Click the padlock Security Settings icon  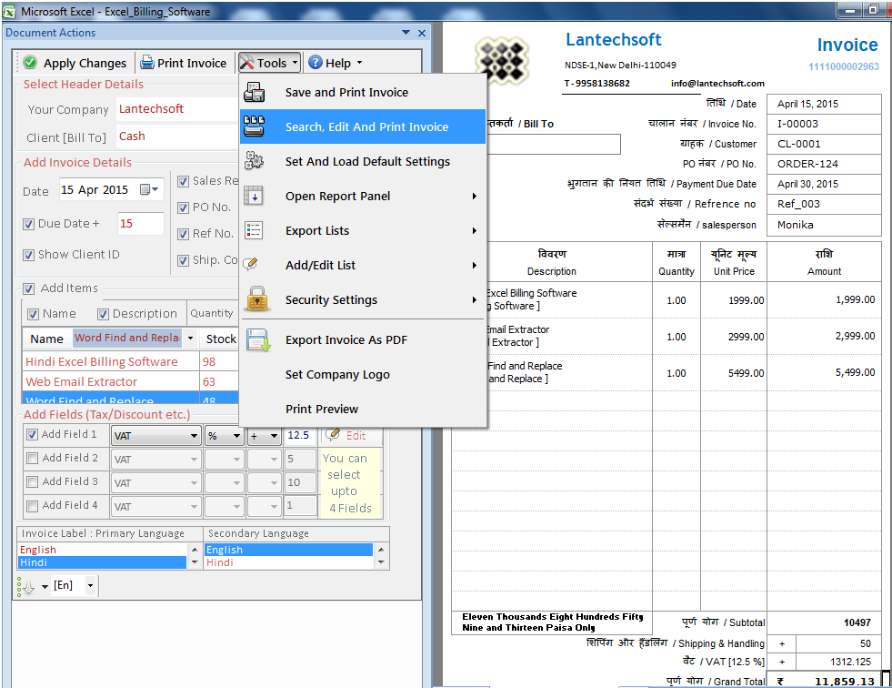[257, 299]
